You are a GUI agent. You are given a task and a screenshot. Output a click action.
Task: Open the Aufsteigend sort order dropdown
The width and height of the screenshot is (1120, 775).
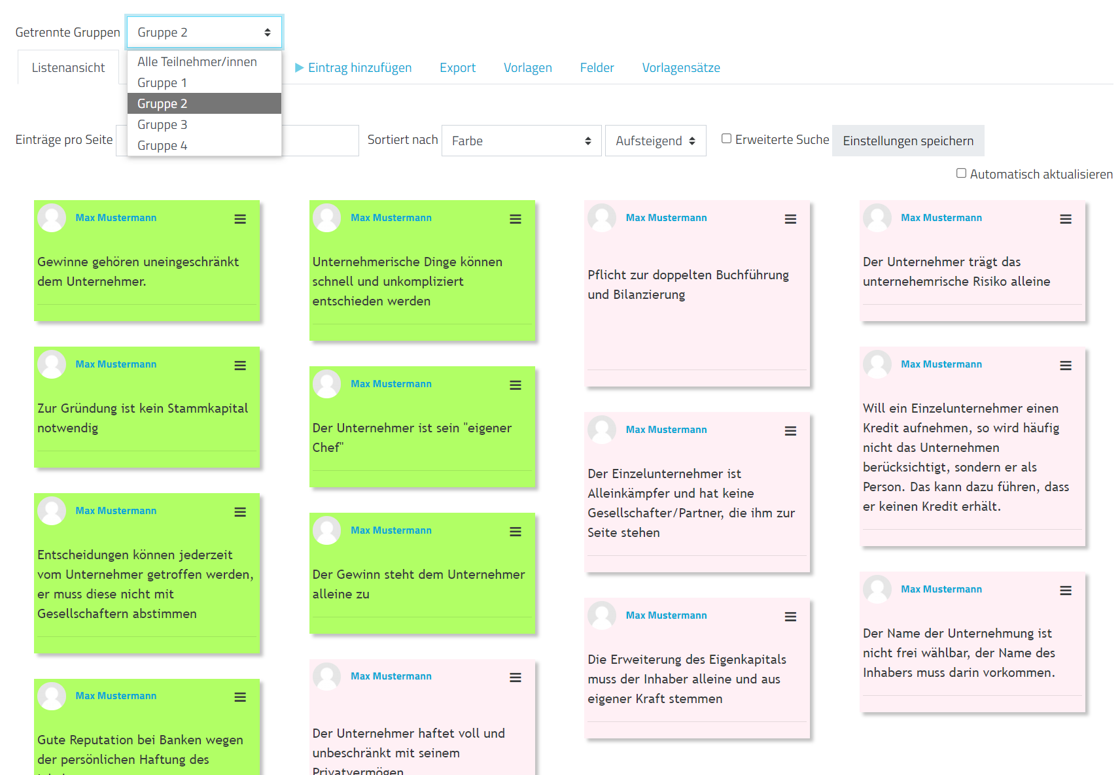655,141
